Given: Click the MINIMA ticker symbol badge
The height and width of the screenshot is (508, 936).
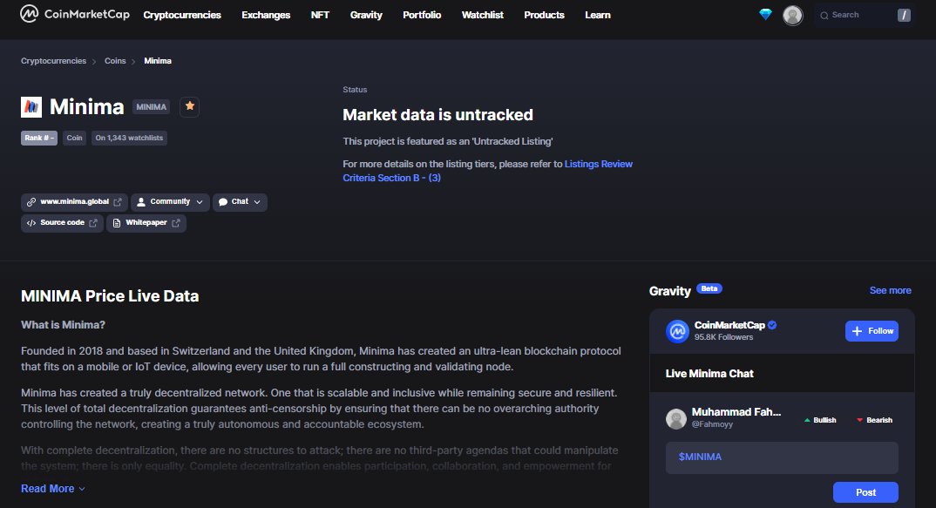Looking at the screenshot, I should [151, 107].
